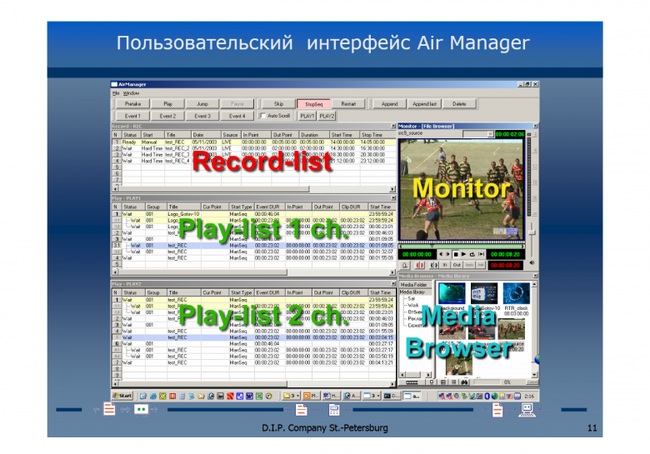Trigger Event 4
The height and width of the screenshot is (454, 650).
point(237,116)
